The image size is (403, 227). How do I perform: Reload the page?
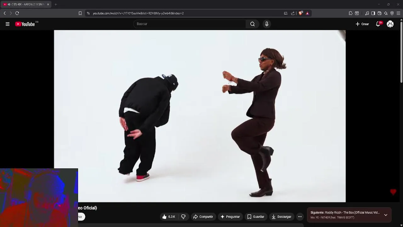[x=17, y=13]
